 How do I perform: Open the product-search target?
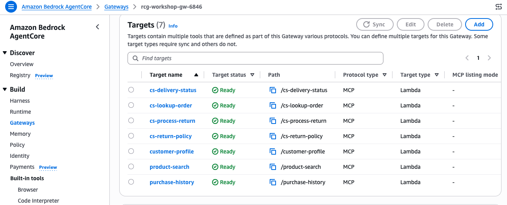tap(169, 167)
